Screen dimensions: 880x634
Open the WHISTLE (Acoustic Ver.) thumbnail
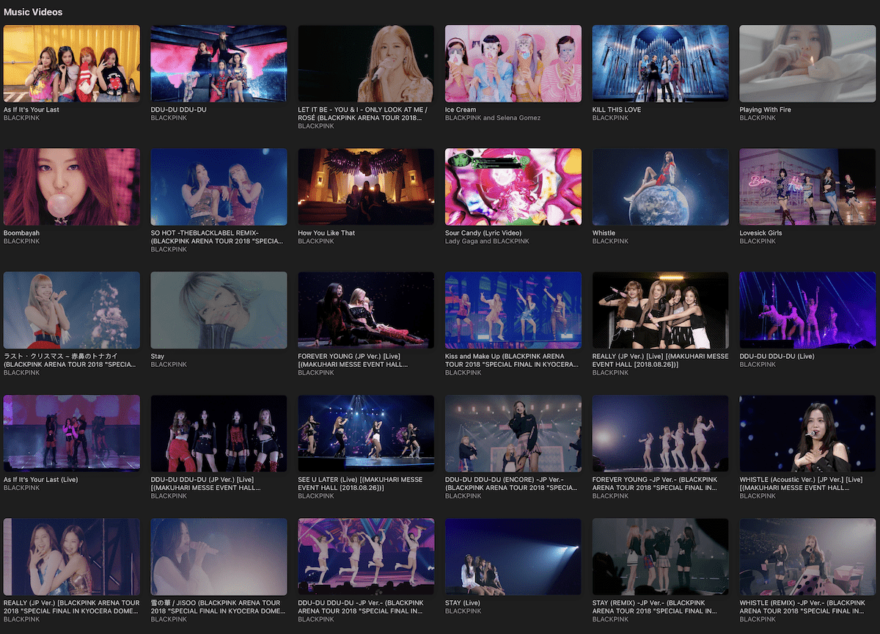pos(807,434)
